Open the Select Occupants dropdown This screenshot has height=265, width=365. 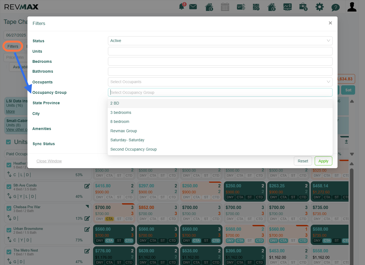tap(220, 82)
